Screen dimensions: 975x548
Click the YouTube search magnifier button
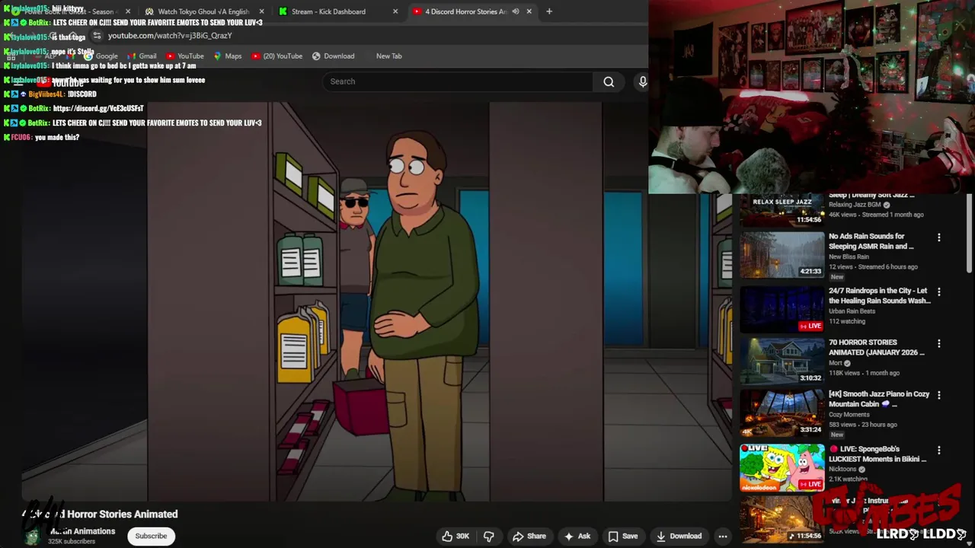tap(609, 81)
